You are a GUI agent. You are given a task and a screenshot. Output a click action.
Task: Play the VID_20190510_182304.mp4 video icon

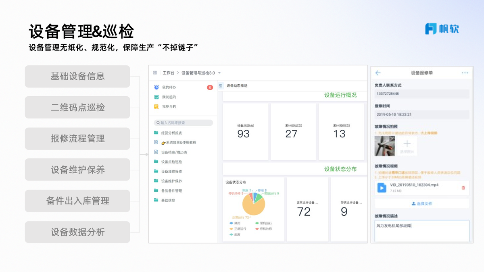[x=382, y=187]
